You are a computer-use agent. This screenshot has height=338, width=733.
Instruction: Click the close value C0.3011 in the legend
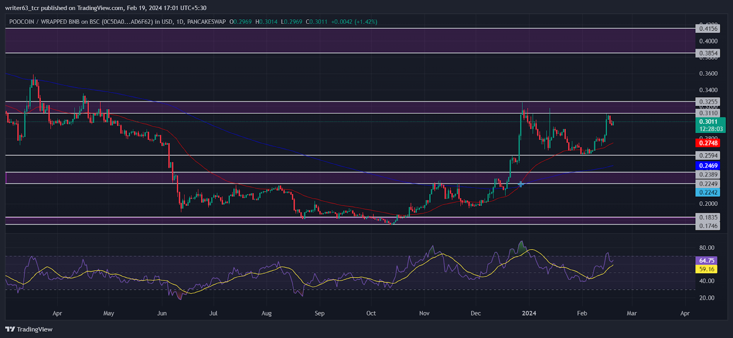317,22
